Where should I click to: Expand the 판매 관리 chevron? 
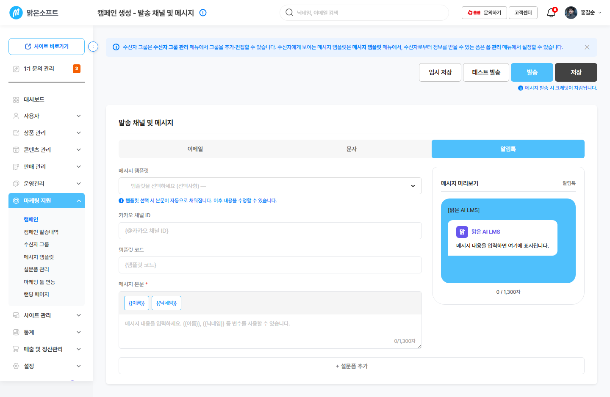pyautogui.click(x=79, y=167)
